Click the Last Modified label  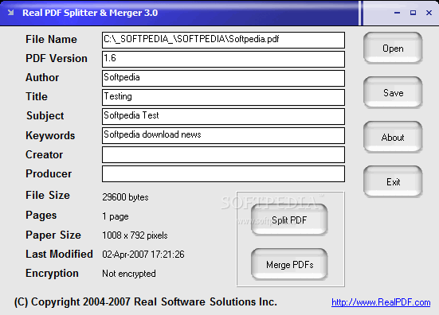point(59,254)
